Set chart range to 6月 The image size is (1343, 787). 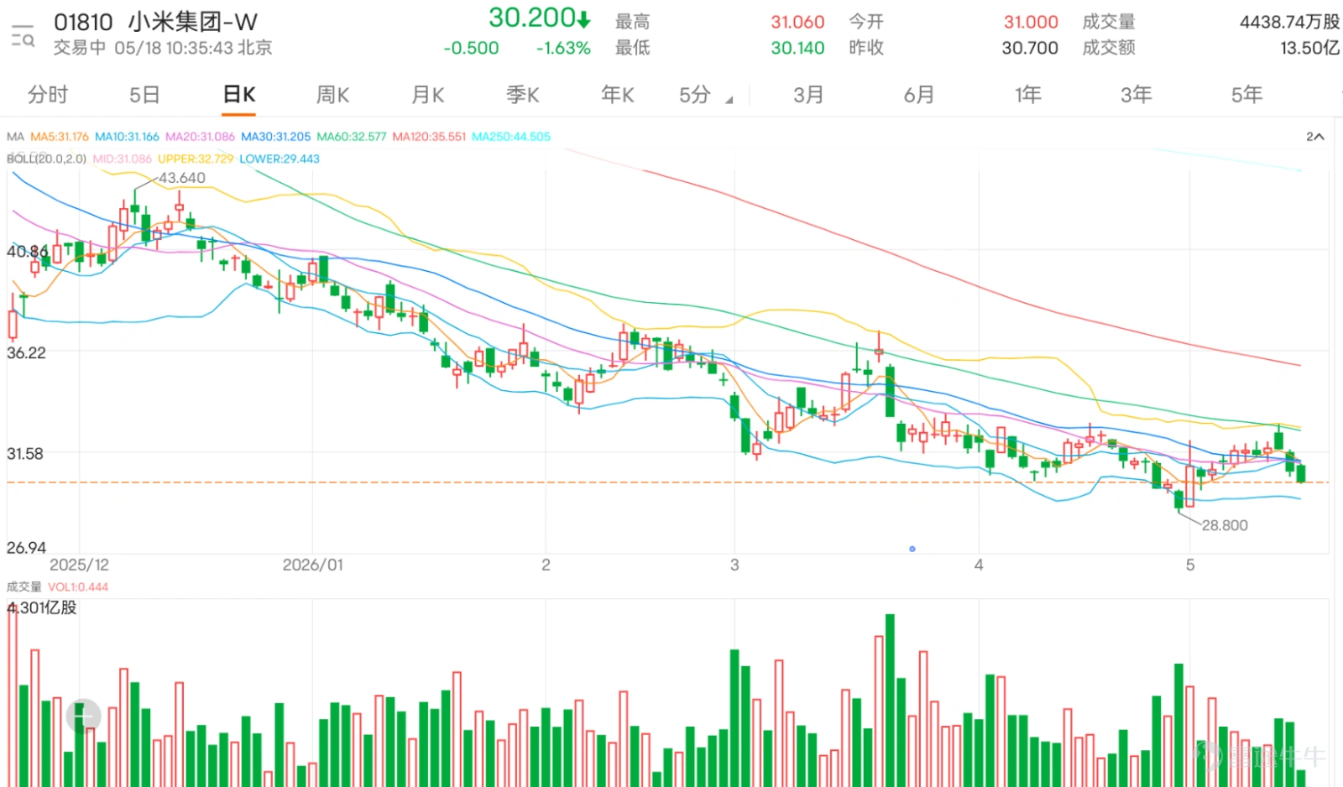click(x=918, y=95)
